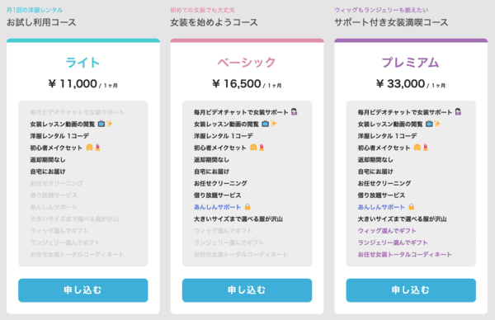Click woman icon by プレミアム video chat support

(x=458, y=111)
